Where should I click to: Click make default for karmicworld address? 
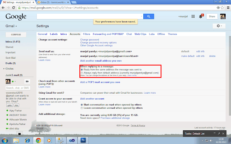click(188, 56)
